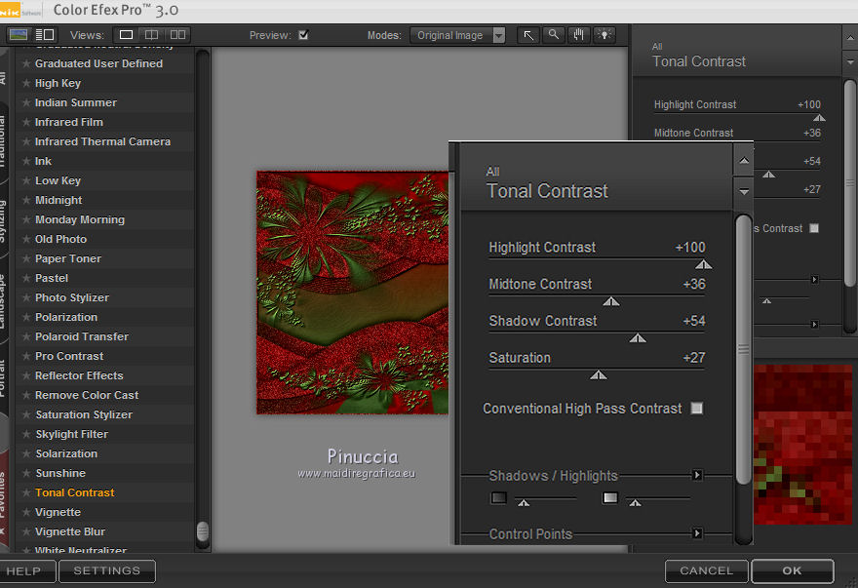
Task: Click the red-green fractal preview image
Action: pos(352,293)
